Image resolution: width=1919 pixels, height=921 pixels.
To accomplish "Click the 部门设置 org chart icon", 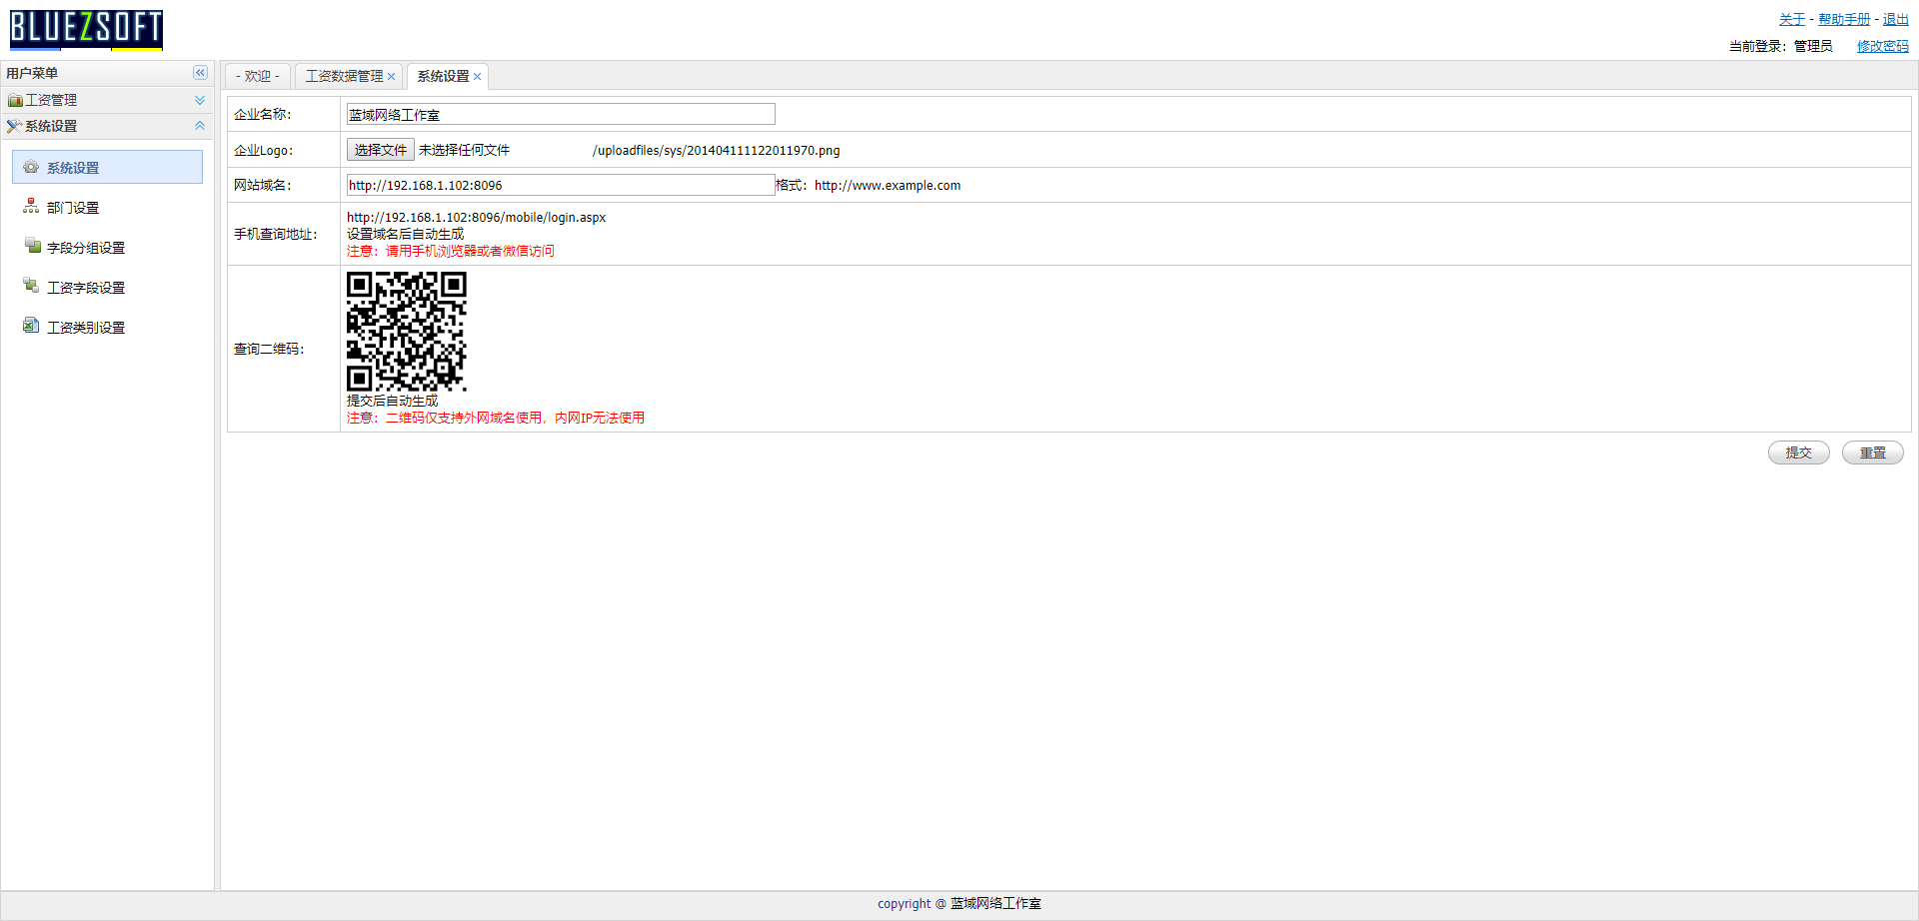I will pyautogui.click(x=31, y=207).
